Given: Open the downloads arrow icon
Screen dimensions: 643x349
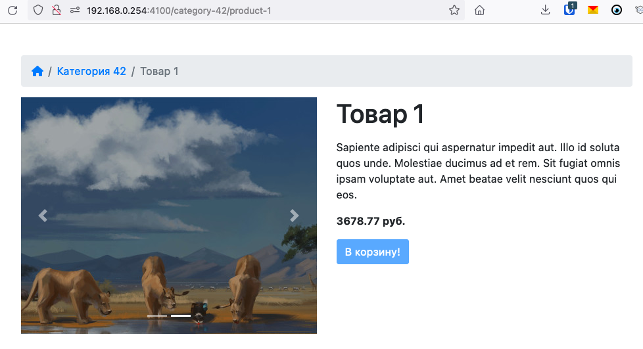Looking at the screenshot, I should (545, 11).
